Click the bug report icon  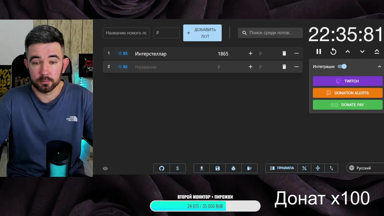[x=233, y=168]
